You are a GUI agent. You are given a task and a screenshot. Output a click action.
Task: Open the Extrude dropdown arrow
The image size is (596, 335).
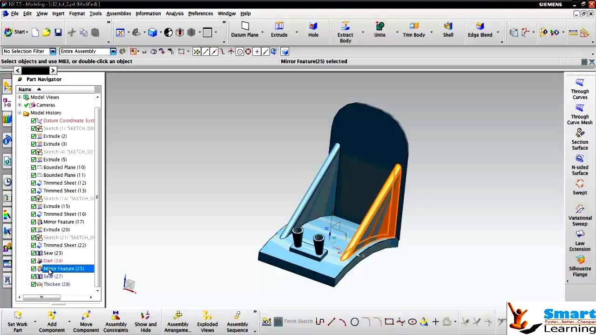pyautogui.click(x=297, y=33)
